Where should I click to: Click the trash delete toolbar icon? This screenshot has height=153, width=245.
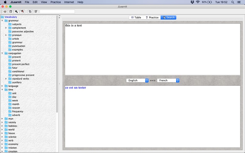coord(36,11)
